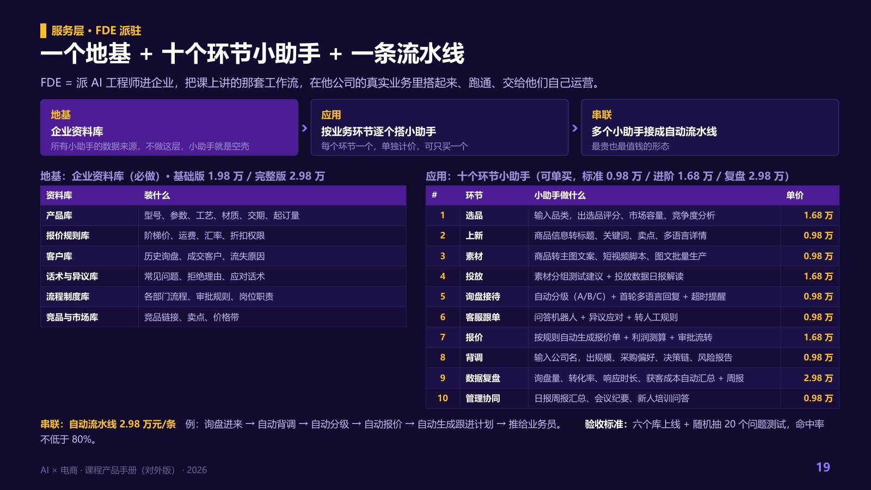Click the chevron arrow between 应用 and 串联 cards
Screen dimensions: 871x490
pos(575,128)
